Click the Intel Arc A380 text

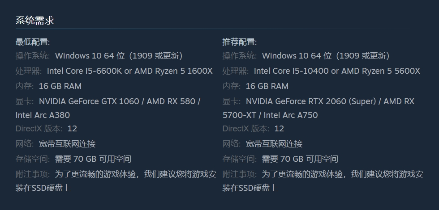[x=43, y=115]
